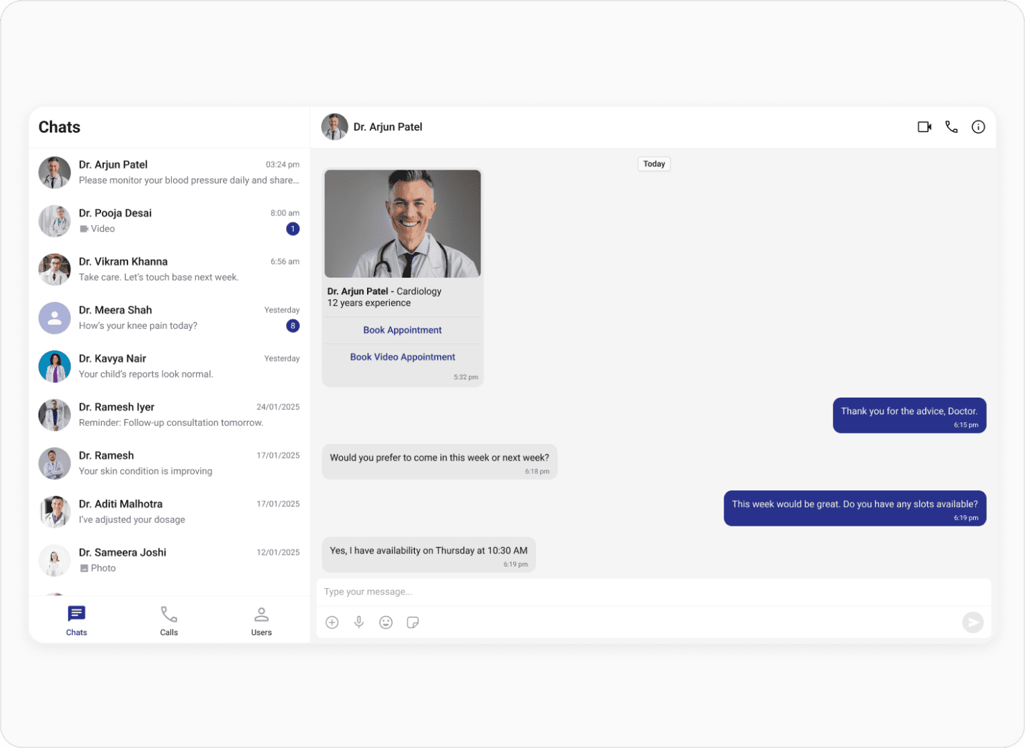
Task: Click the send message button
Action: pyautogui.click(x=973, y=623)
